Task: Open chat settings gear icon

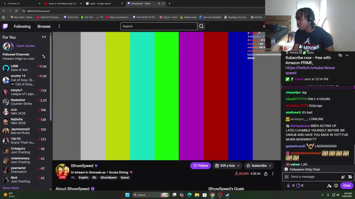Action: pos(336,186)
